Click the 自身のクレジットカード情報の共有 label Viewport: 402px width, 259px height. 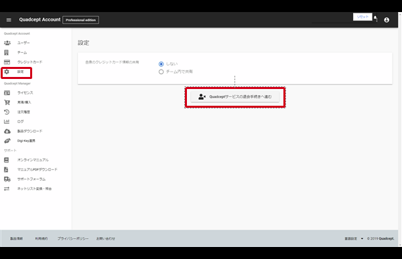(x=112, y=62)
